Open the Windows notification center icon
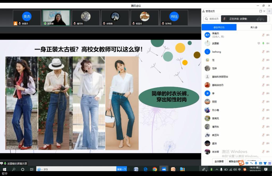 click(x=266, y=169)
